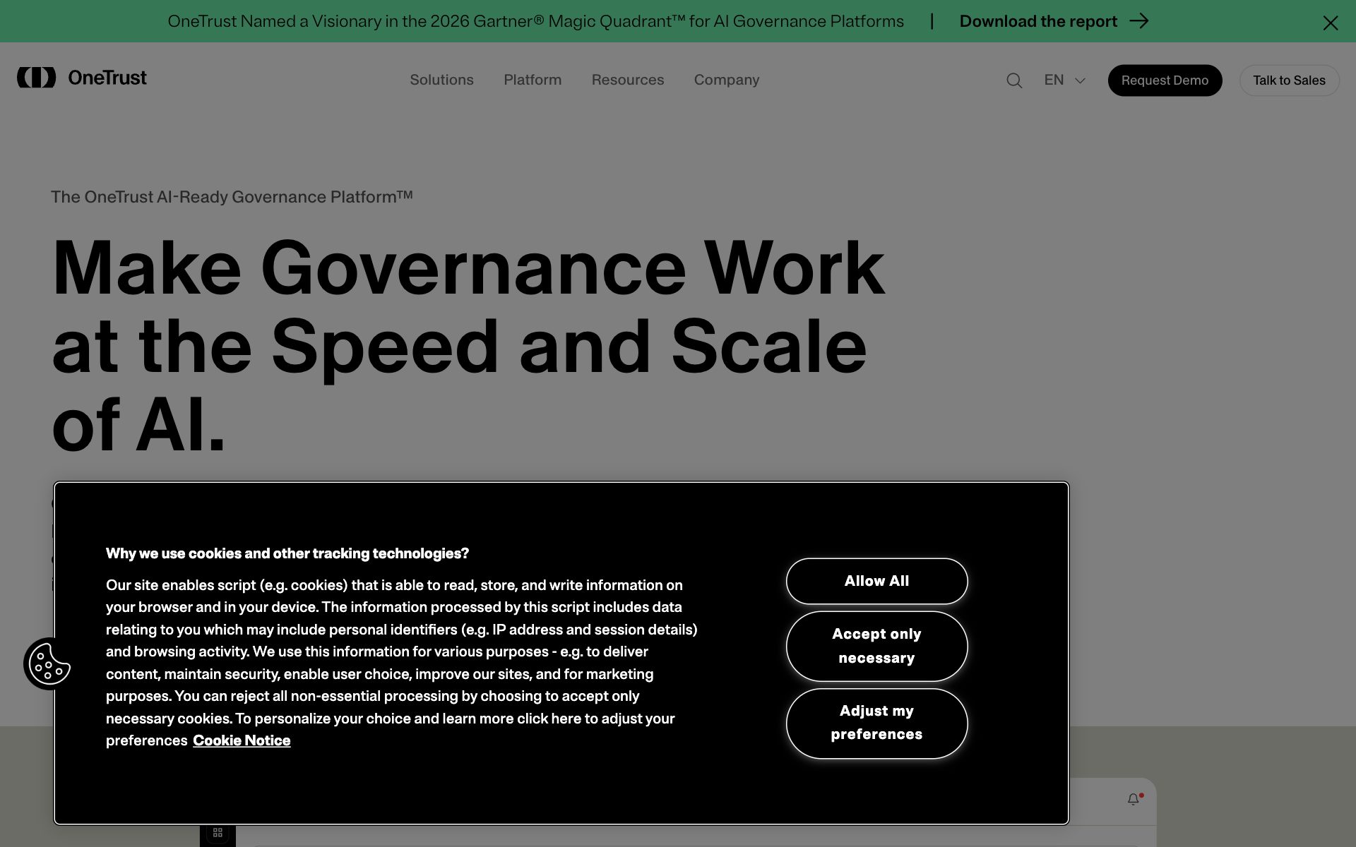Click the Talk to Sales button
The width and height of the screenshot is (1356, 847).
(x=1289, y=80)
